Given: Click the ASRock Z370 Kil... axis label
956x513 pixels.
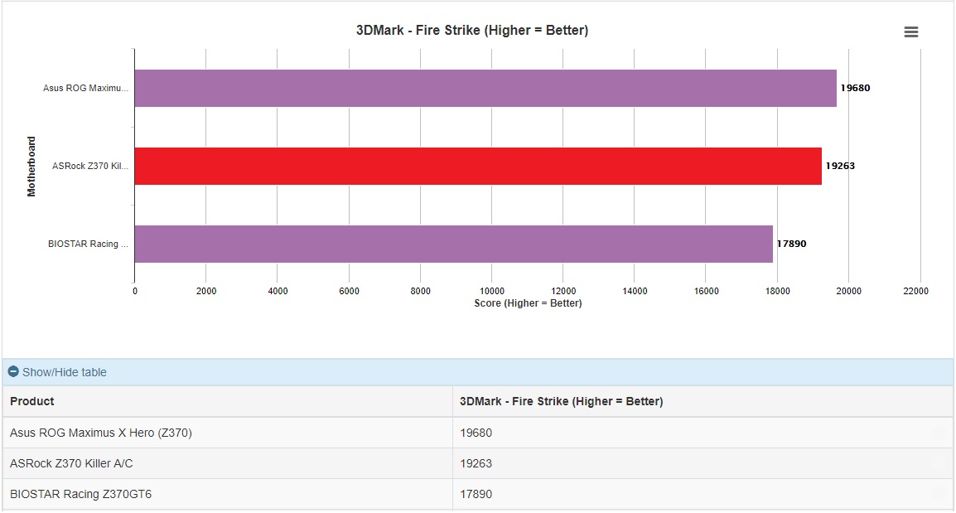Looking at the screenshot, I should pos(90,166).
